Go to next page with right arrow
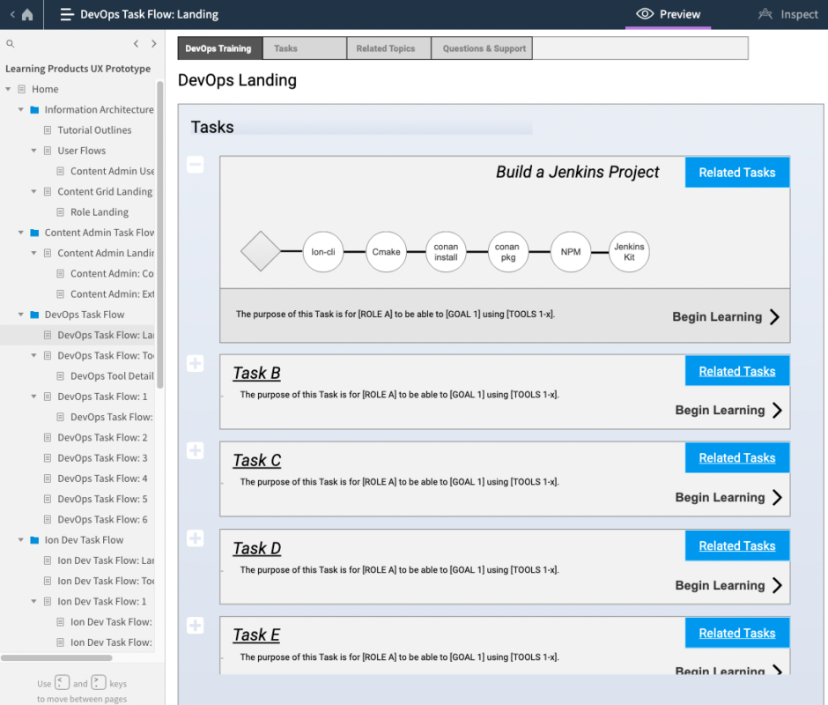Viewport: 828px width, 705px height. click(x=153, y=44)
